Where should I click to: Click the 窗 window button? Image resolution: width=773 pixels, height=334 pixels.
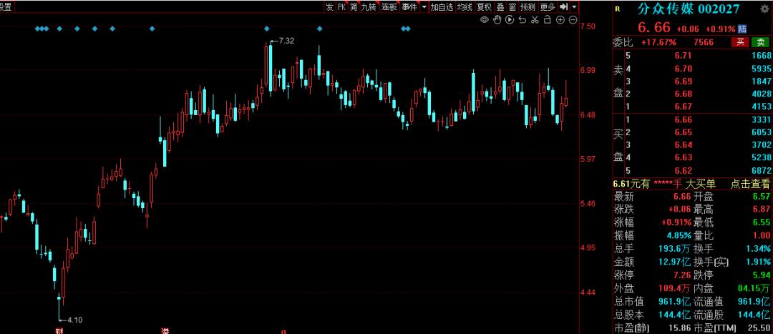pyautogui.click(x=512, y=7)
